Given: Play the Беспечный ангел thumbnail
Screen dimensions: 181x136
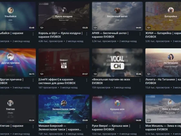Looking at the screenshot, I should pos(117,16).
